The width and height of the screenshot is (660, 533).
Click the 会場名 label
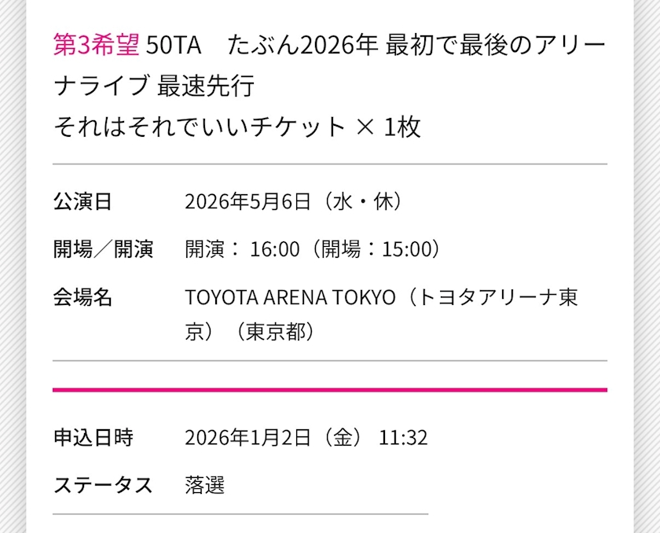point(82,298)
